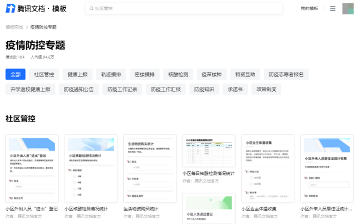Open 小区人员进出登记 green template thumbnail
362x224 pixels.
coord(209,208)
